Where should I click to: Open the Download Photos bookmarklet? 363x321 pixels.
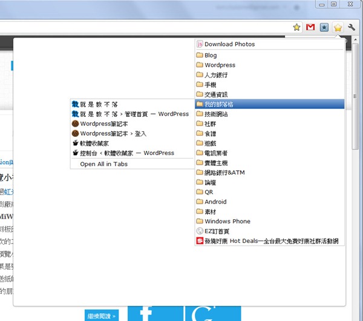click(270, 44)
